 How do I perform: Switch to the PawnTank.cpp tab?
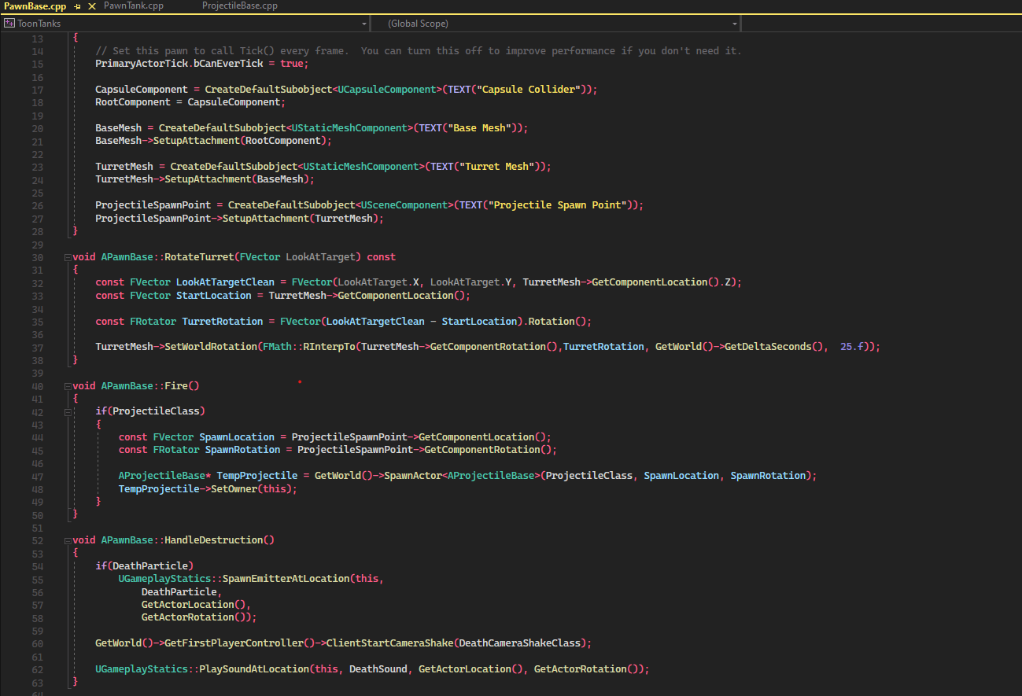(133, 6)
